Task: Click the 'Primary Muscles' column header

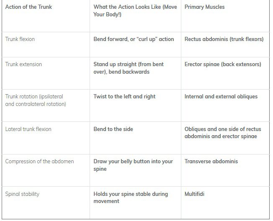Action: tap(204, 7)
